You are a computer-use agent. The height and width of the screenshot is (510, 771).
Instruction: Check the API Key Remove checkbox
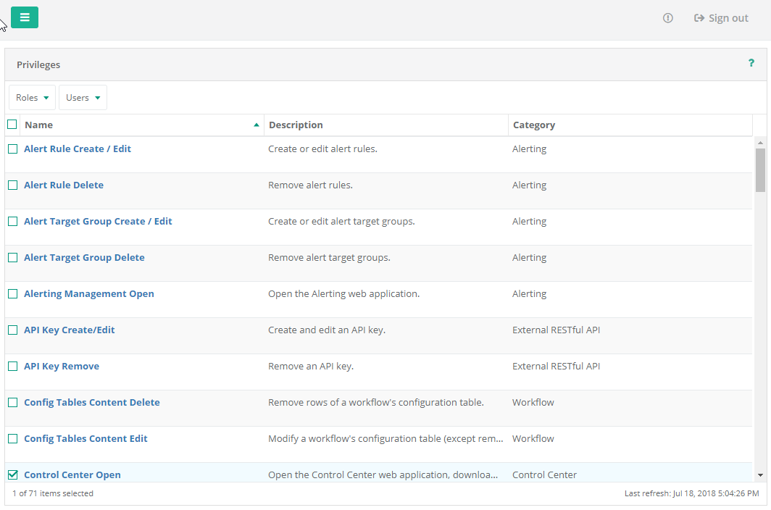(x=12, y=366)
